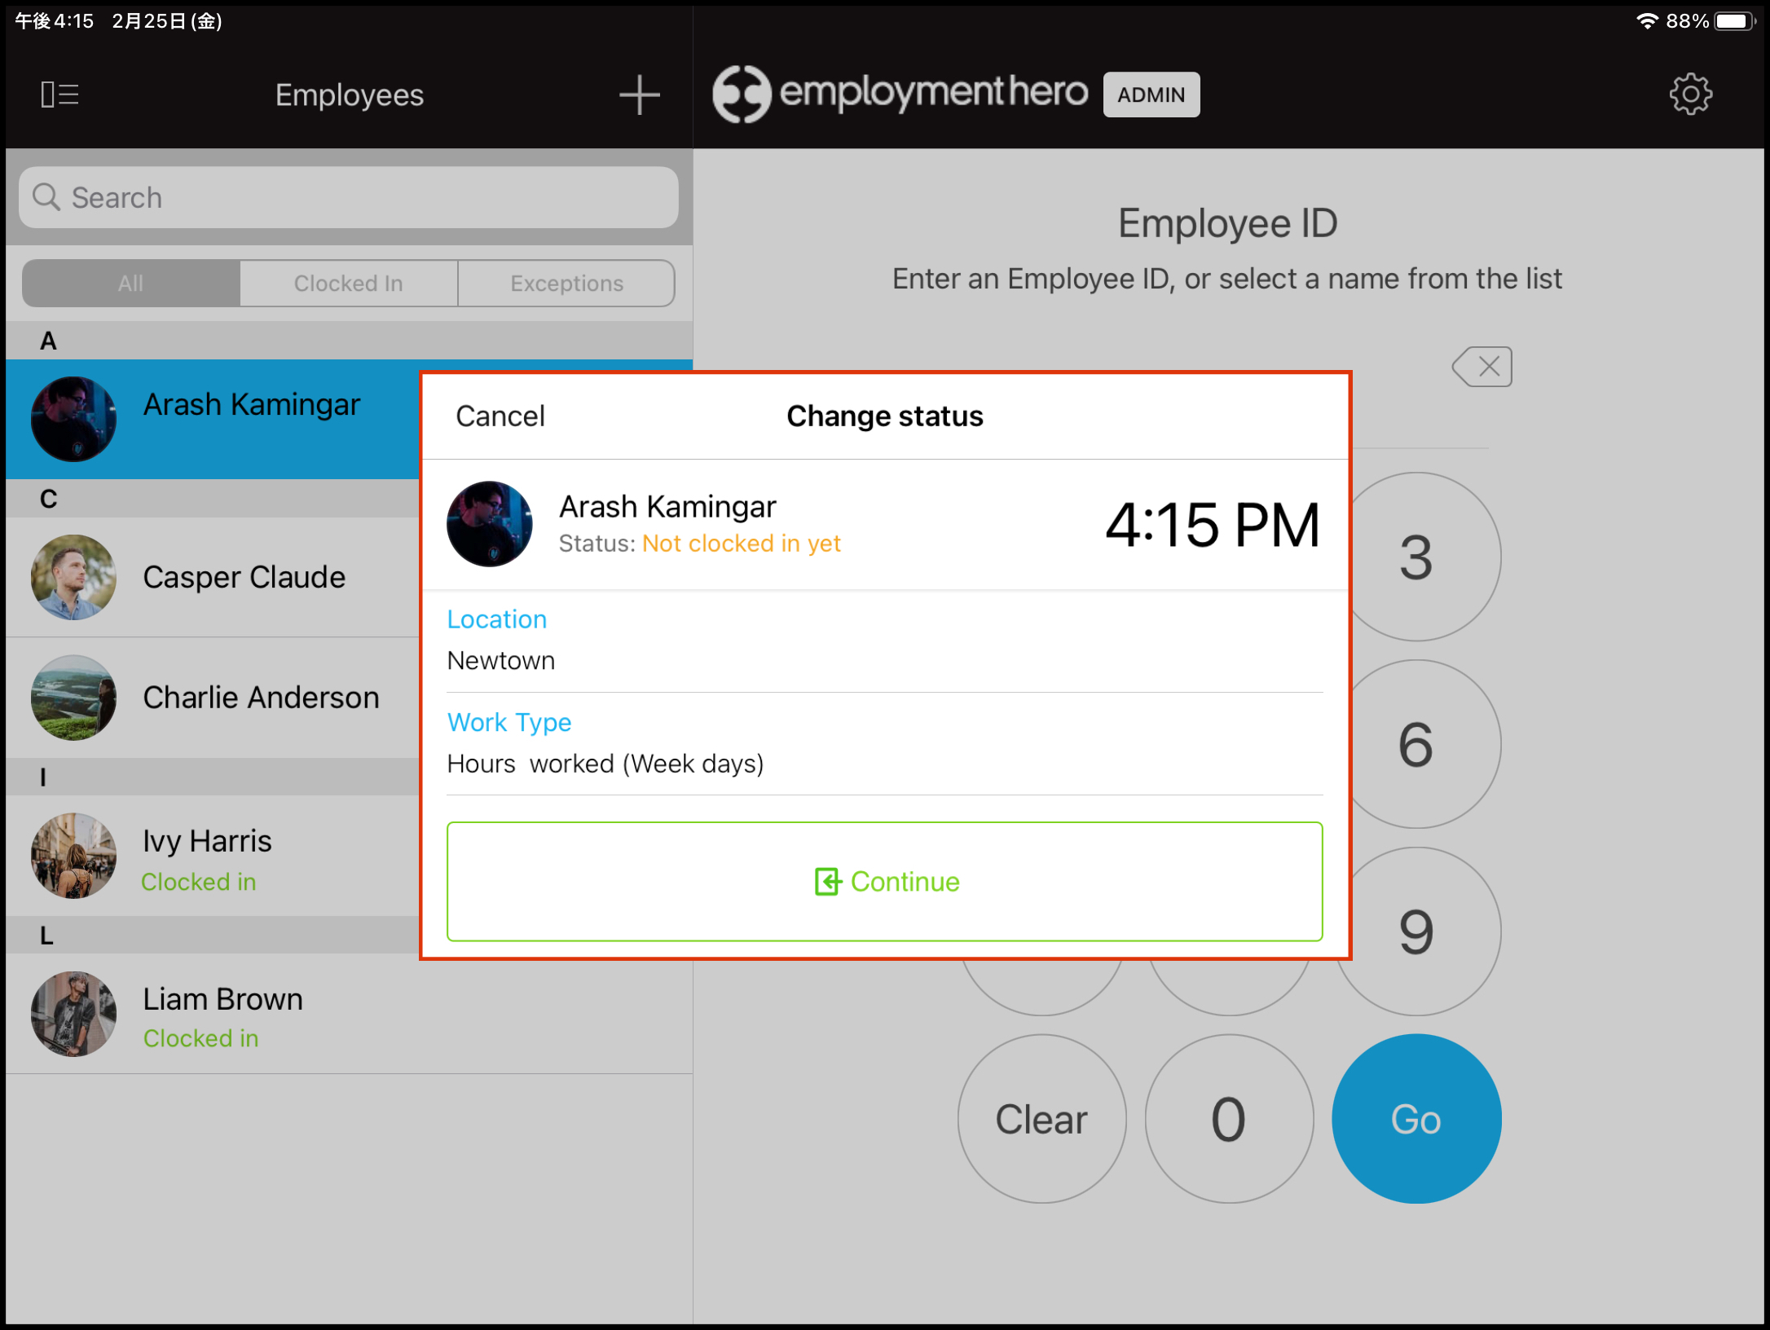Expand the ADMIN badge options
1770x1330 pixels.
[1151, 94]
